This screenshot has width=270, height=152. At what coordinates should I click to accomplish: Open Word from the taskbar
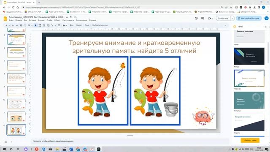pyautogui.click(x=71, y=149)
